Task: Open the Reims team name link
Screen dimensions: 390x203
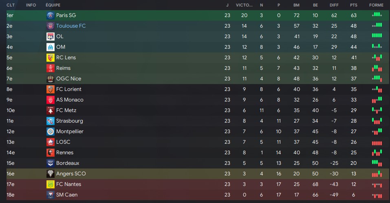Action: coord(63,68)
